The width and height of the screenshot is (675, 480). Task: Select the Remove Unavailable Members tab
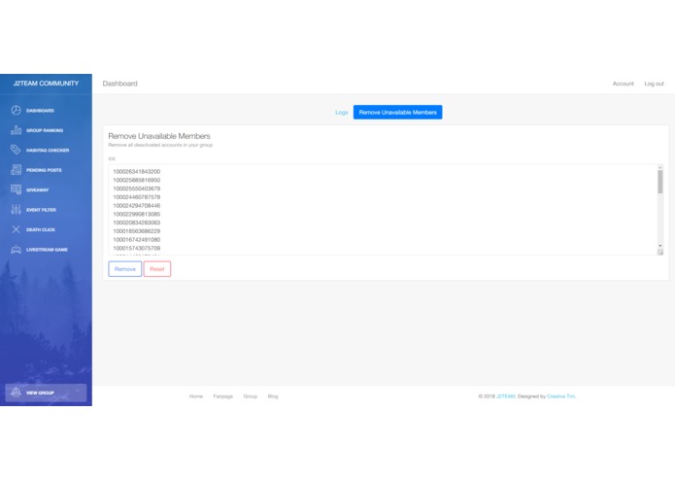click(x=398, y=113)
